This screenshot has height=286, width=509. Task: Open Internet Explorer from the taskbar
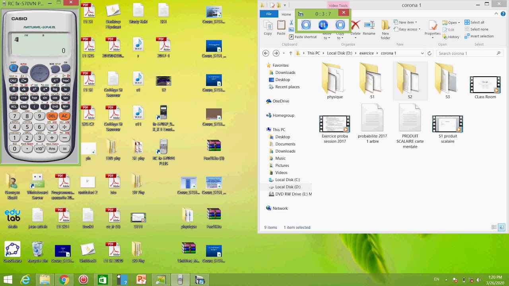(25, 280)
